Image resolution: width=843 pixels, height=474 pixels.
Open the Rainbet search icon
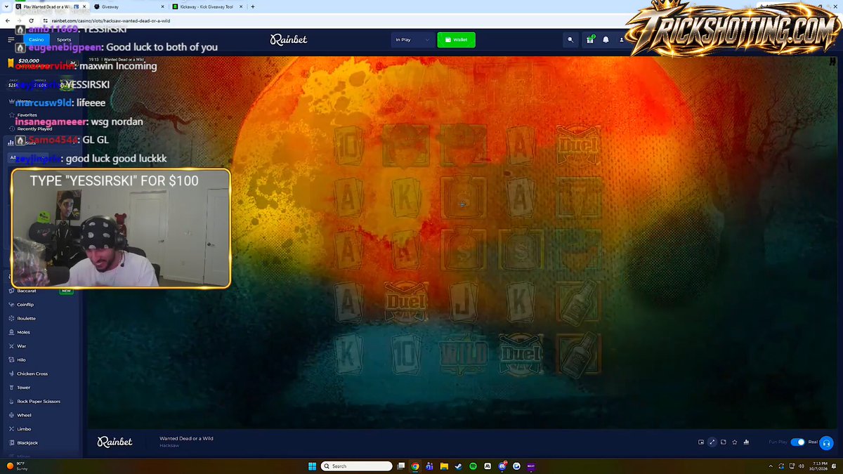tap(570, 40)
